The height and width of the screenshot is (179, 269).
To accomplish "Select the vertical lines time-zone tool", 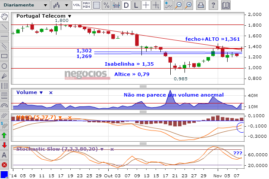I will click(4, 86).
